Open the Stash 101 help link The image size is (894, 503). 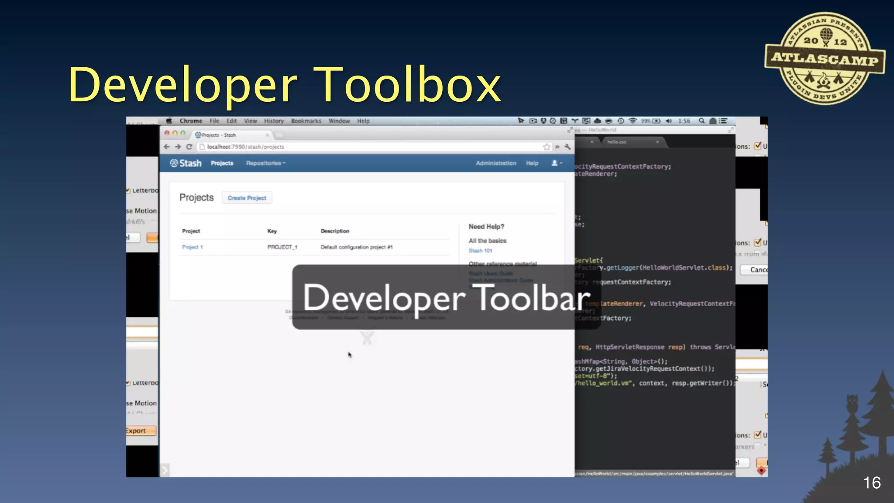coord(480,251)
